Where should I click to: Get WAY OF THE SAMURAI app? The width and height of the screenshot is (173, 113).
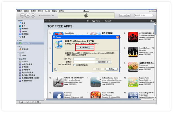[x=73, y=84]
